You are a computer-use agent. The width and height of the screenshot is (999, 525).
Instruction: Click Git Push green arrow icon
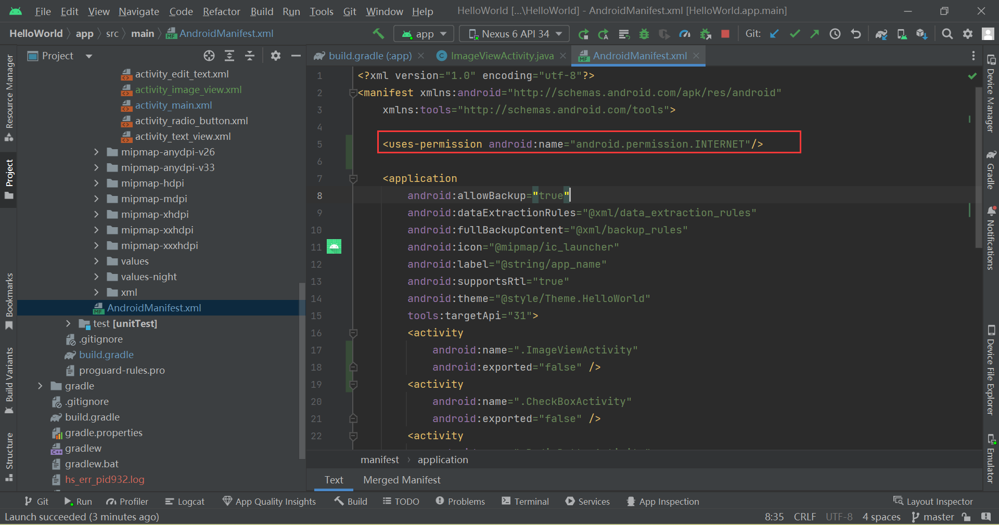[815, 34]
